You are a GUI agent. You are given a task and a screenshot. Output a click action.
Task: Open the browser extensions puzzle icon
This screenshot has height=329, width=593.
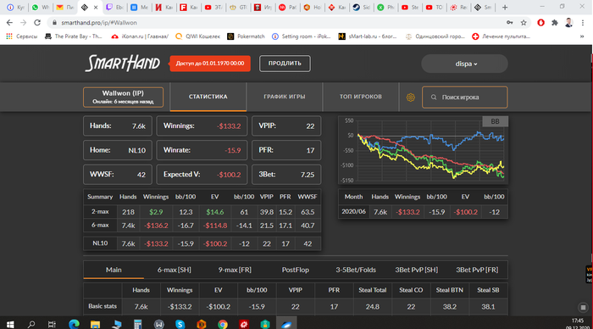tap(554, 23)
